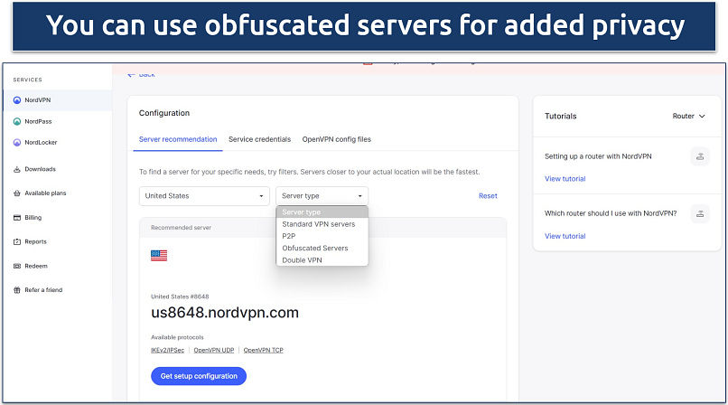This screenshot has height=405, width=728.
Task: Collapse the Server type dropdown
Action: [322, 196]
